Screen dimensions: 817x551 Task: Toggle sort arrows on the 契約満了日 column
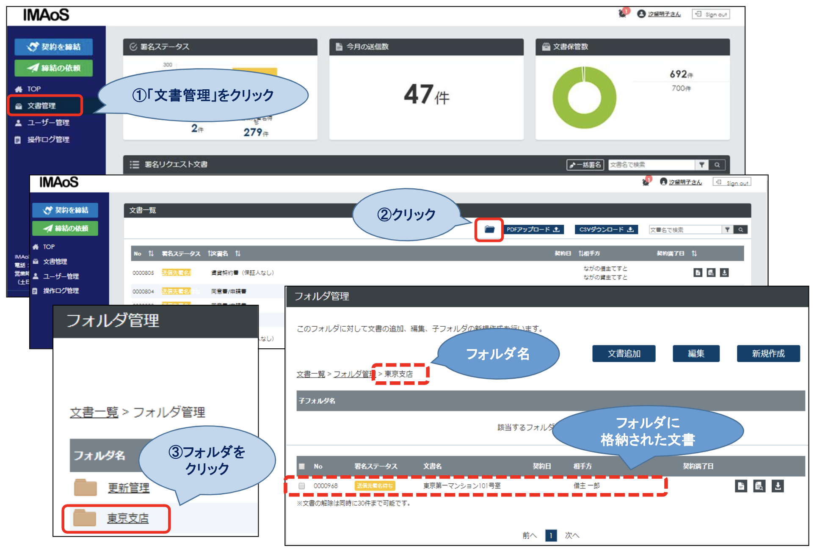pyautogui.click(x=694, y=253)
